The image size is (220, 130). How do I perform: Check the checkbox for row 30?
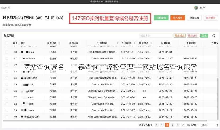pyautogui.click(x=7, y=52)
